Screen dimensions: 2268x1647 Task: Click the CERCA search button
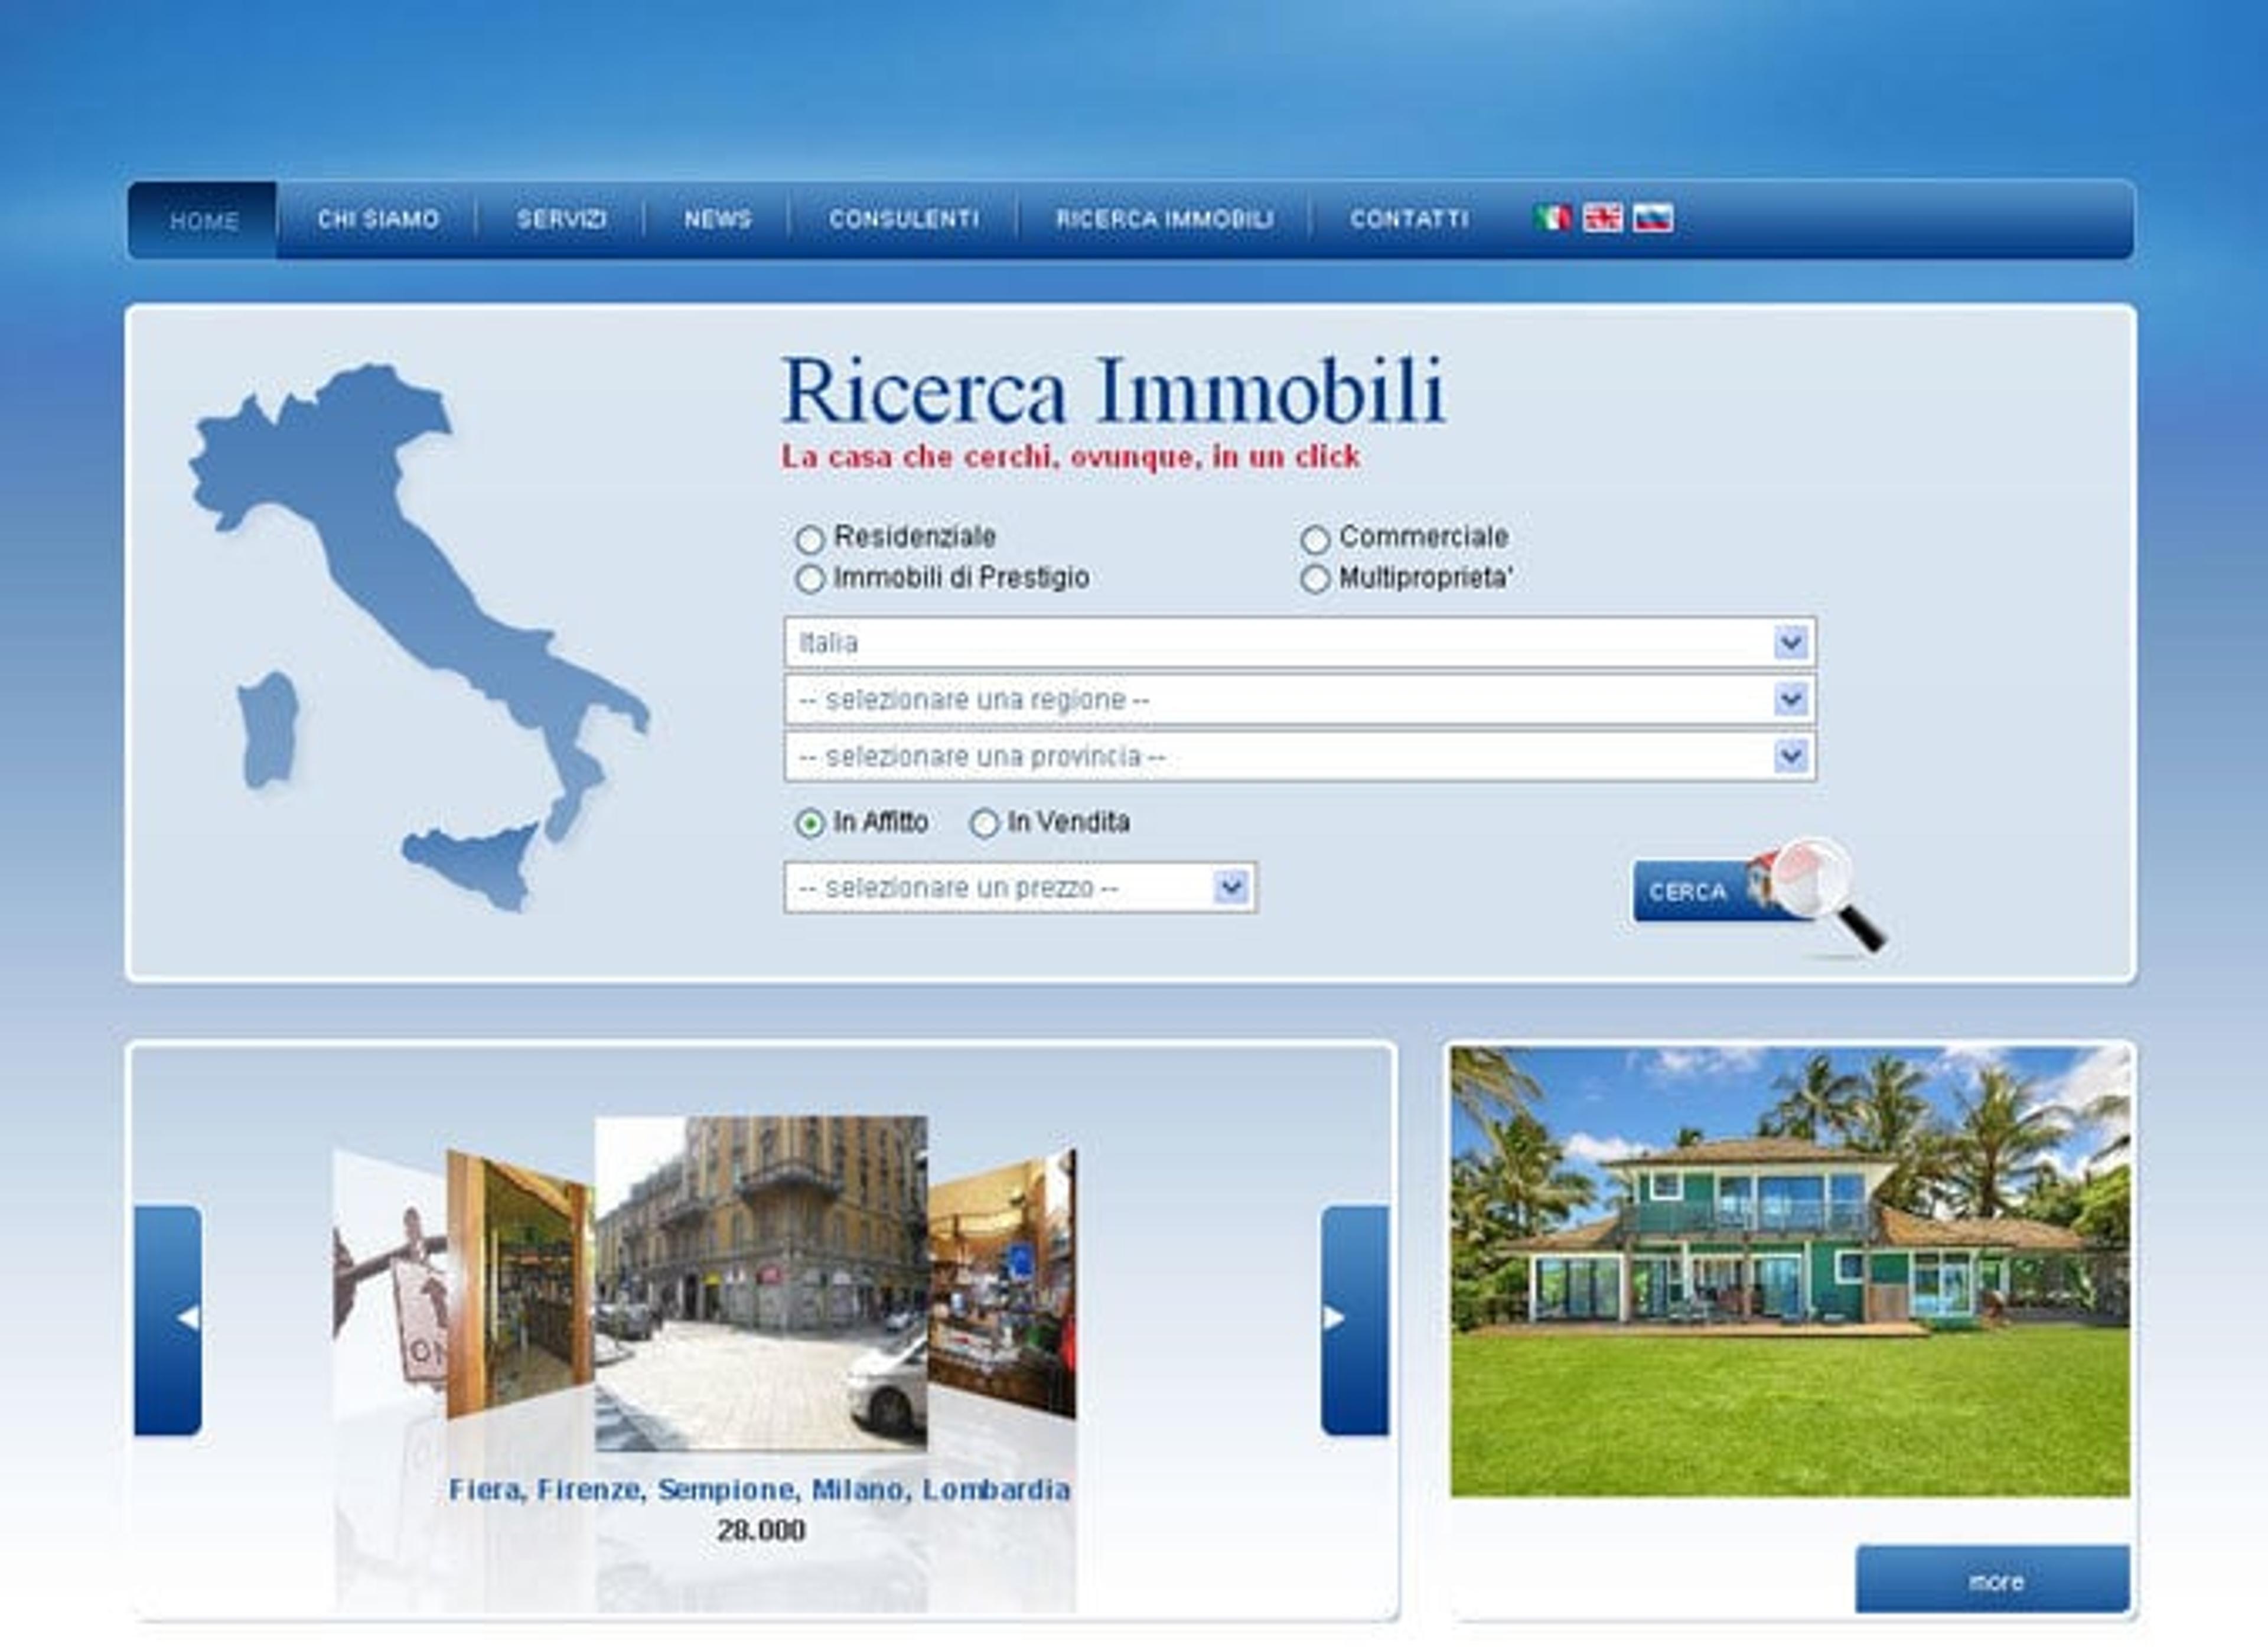click(1699, 891)
